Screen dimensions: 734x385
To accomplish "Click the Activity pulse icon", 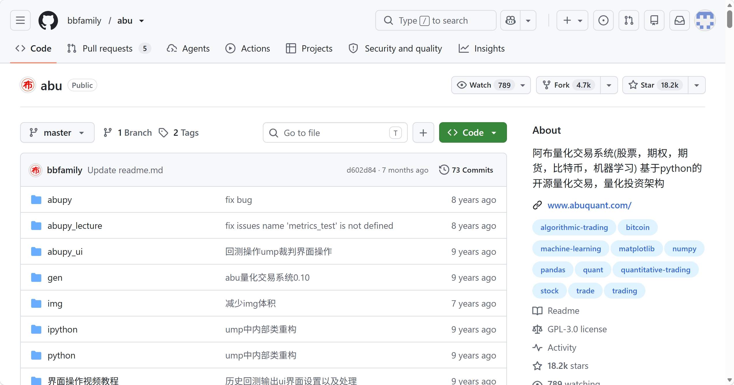I will (x=537, y=348).
